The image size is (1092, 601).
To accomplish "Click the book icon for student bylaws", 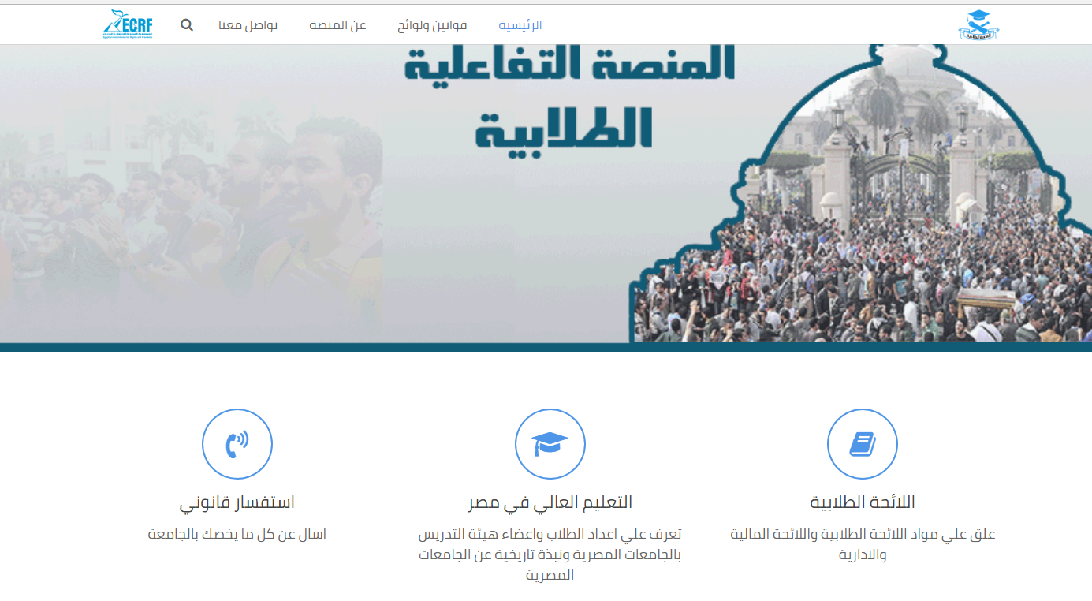I will [x=862, y=444].
